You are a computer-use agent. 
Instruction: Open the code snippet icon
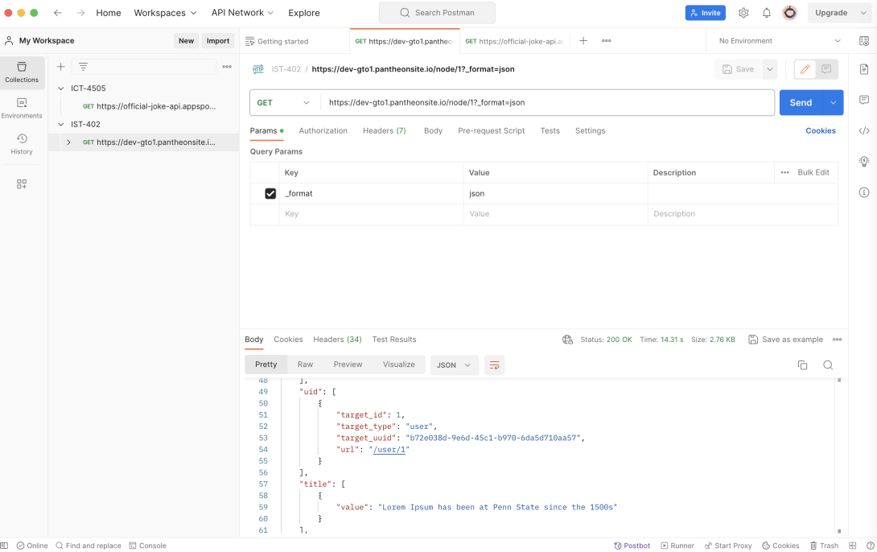863,131
